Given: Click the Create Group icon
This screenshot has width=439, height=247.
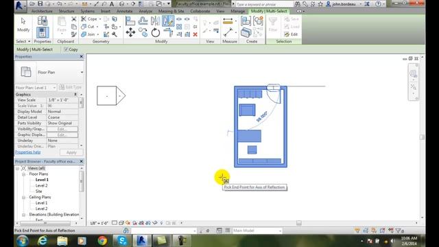Looking at the screenshot, I should pyautogui.click(x=258, y=21).
